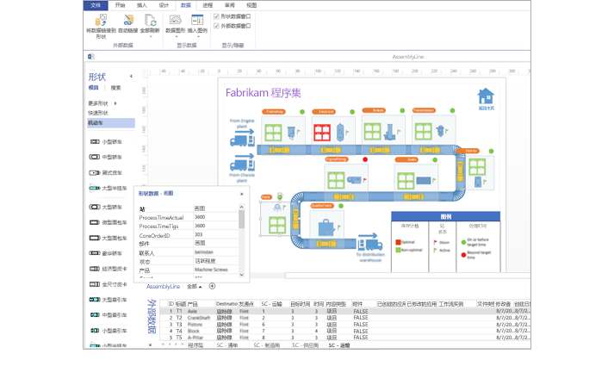The height and width of the screenshot is (391, 614).
Task: Collapse the 形状 pane with the chevron
Action: [131, 77]
